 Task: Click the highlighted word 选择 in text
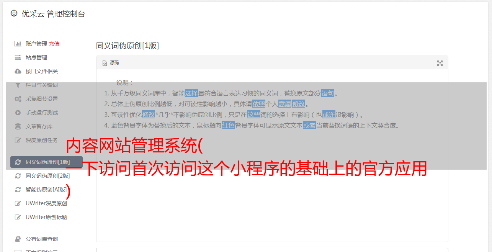pyautogui.click(x=191, y=93)
